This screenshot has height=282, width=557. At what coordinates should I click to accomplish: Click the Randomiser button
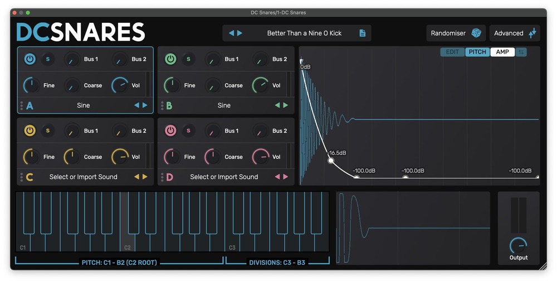pyautogui.click(x=456, y=33)
